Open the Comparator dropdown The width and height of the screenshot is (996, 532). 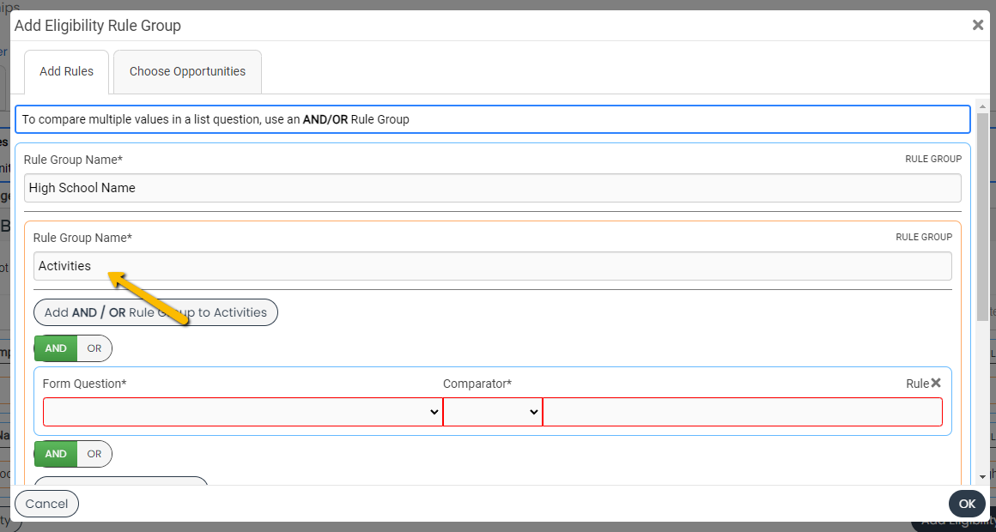(x=492, y=413)
